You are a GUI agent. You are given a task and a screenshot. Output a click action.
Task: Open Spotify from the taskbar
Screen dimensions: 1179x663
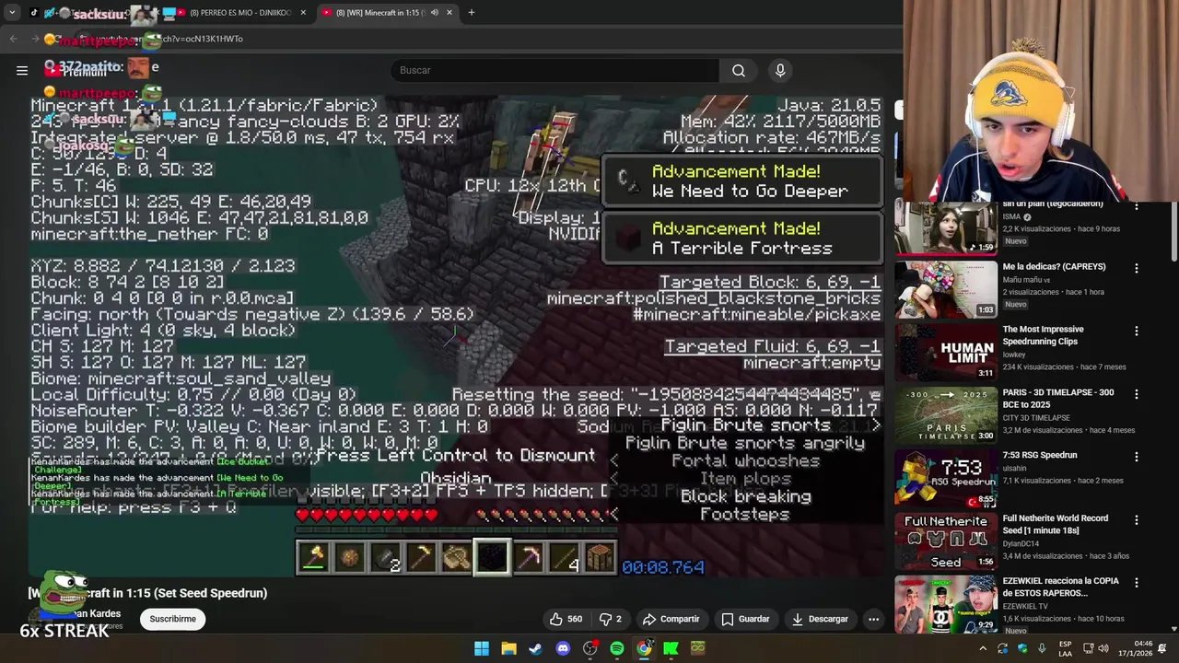(x=616, y=648)
